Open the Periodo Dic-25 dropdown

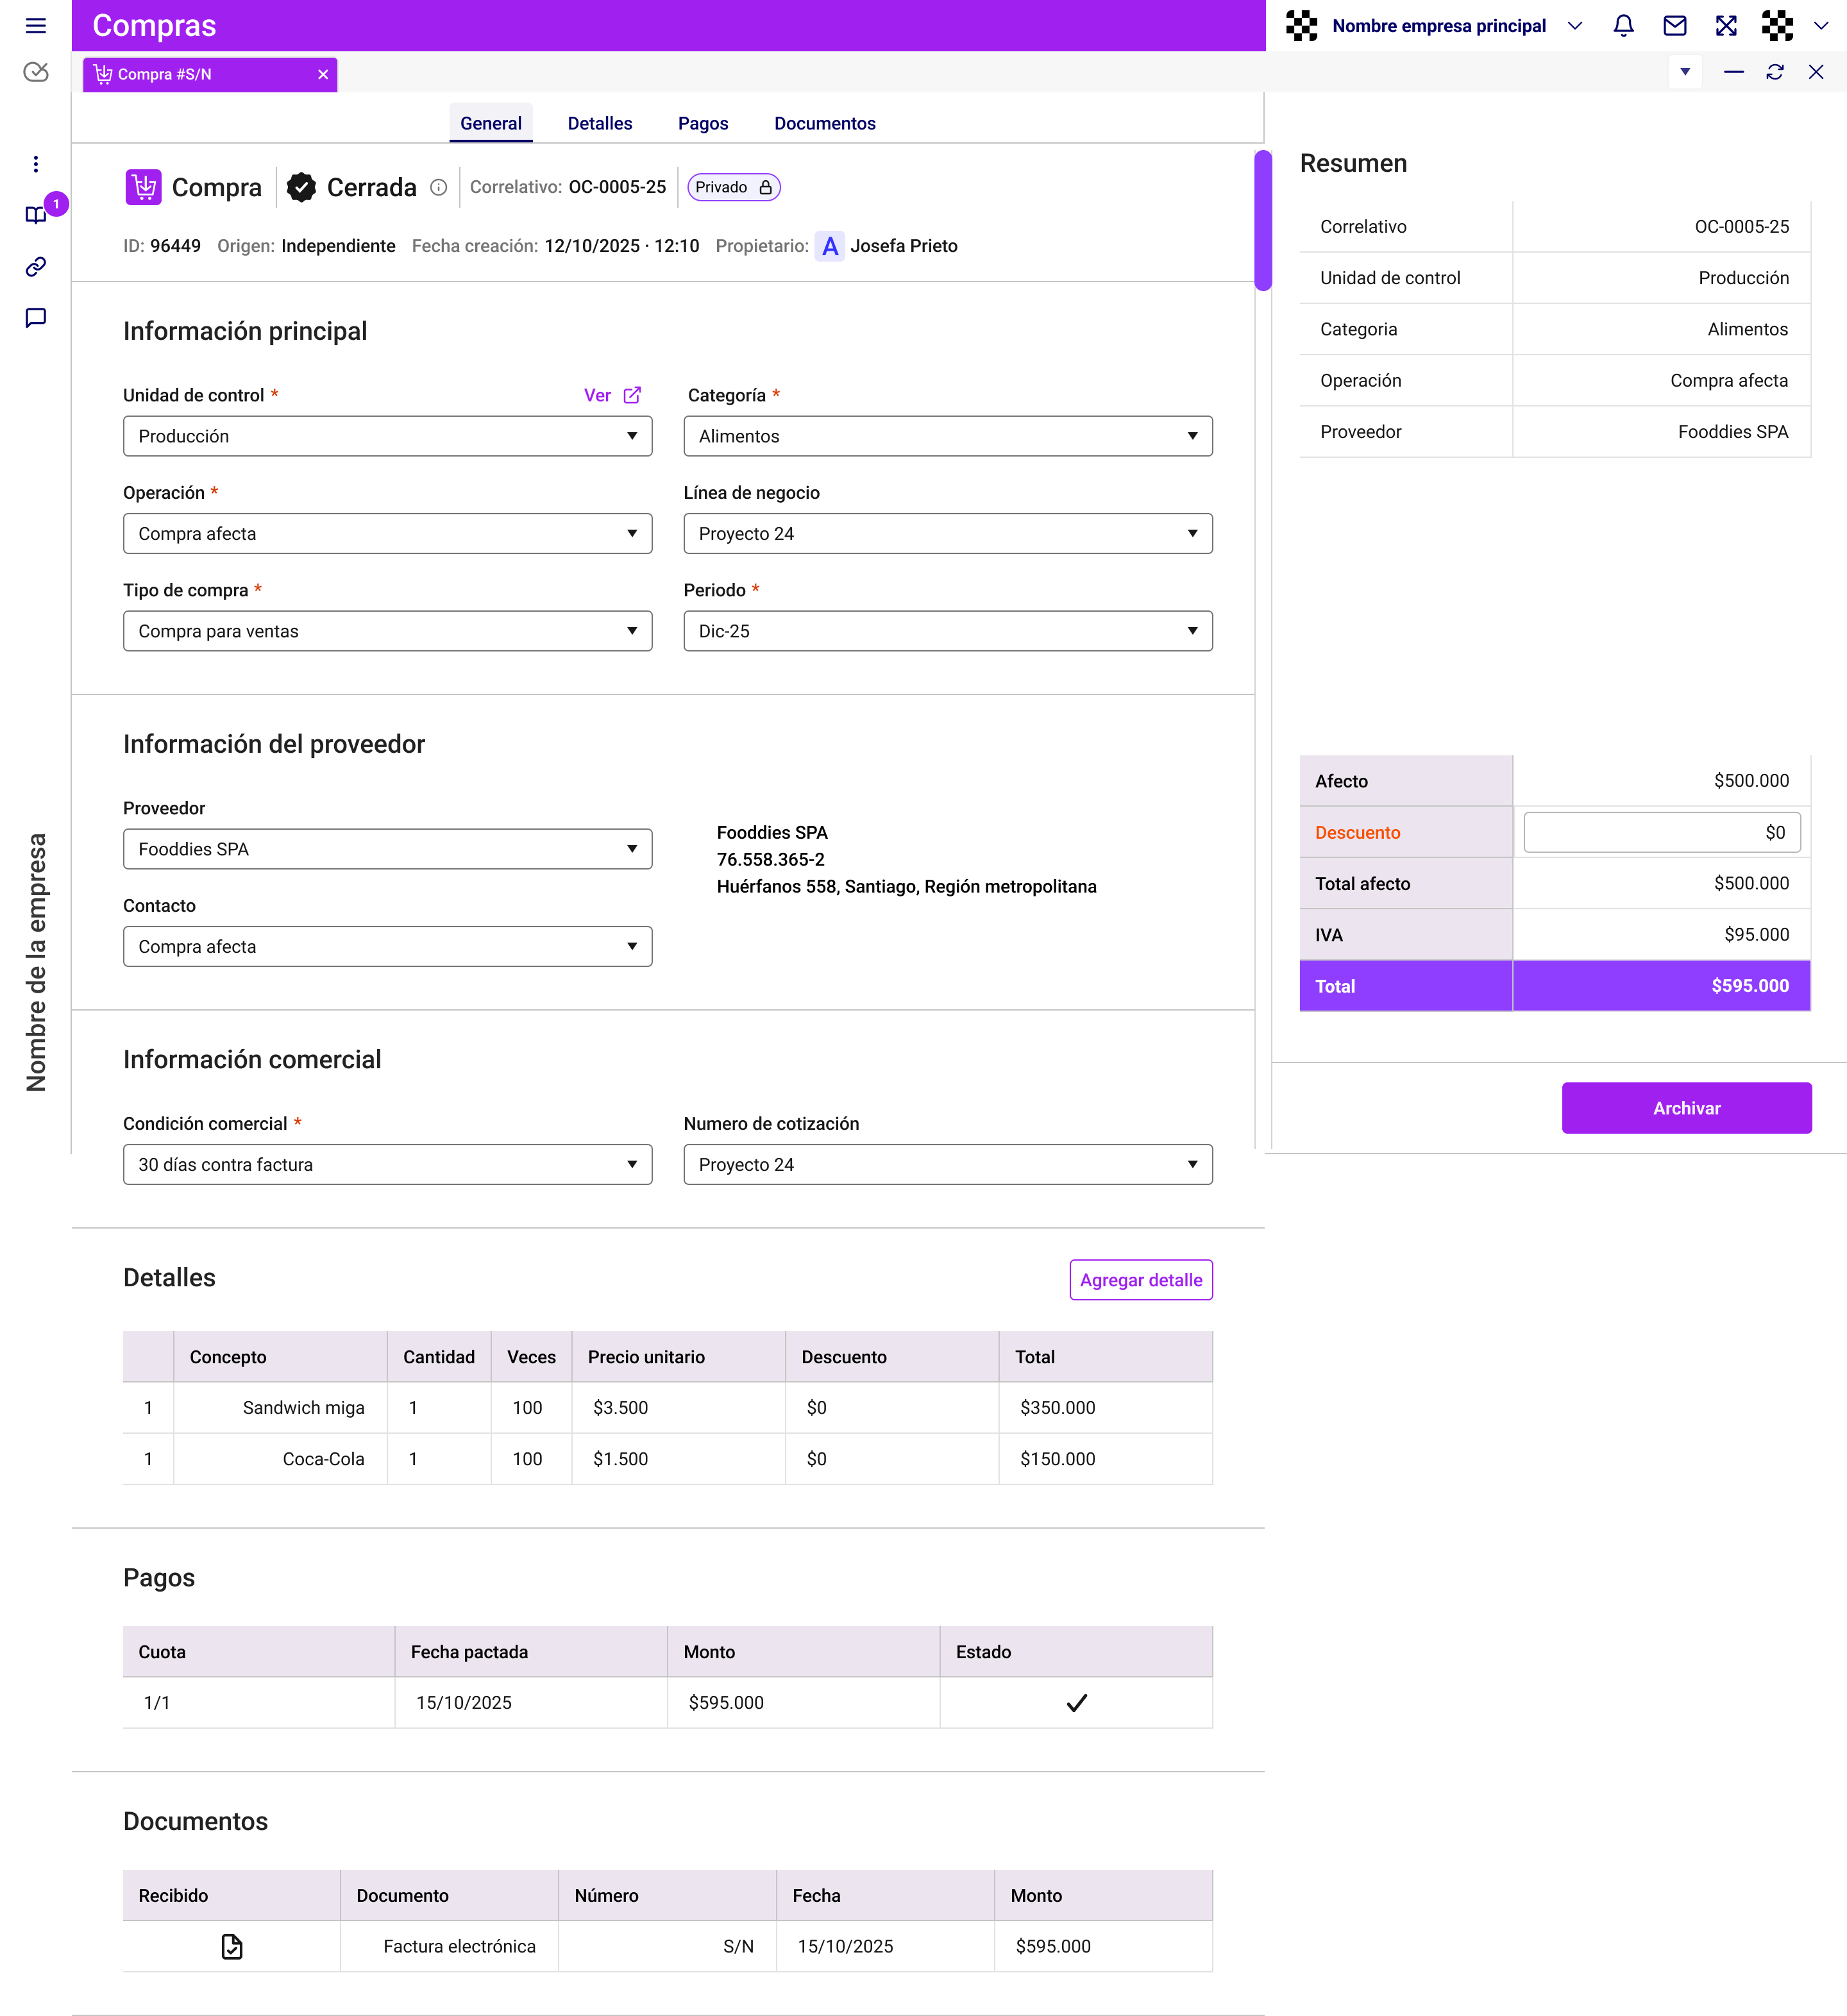[x=948, y=631]
